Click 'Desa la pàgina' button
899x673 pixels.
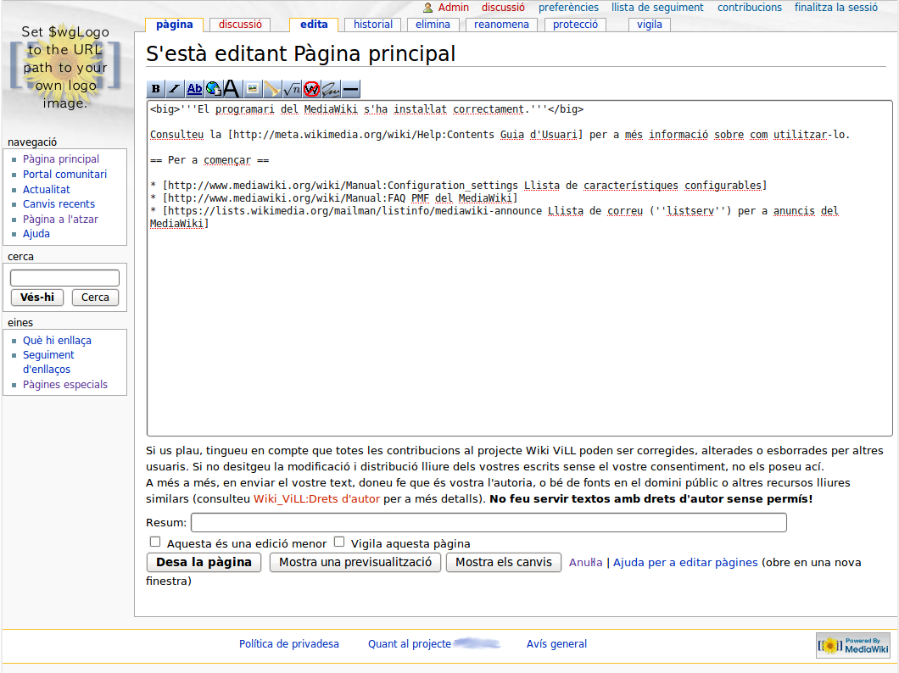coord(204,563)
